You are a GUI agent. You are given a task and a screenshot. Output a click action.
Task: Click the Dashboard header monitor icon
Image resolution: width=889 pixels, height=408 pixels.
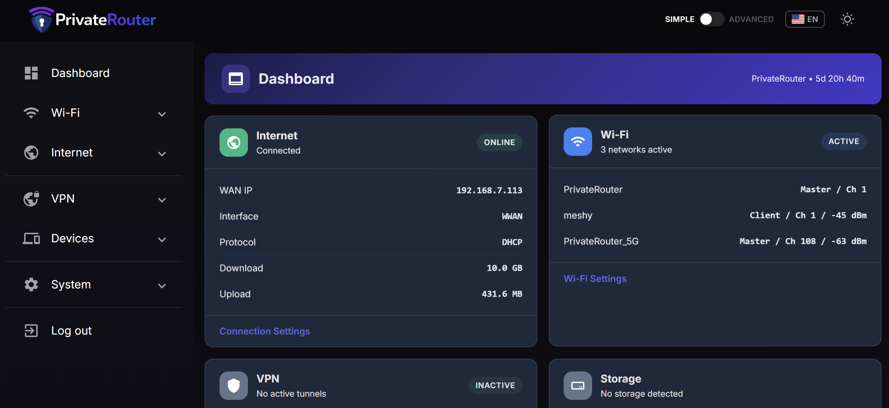(x=236, y=79)
